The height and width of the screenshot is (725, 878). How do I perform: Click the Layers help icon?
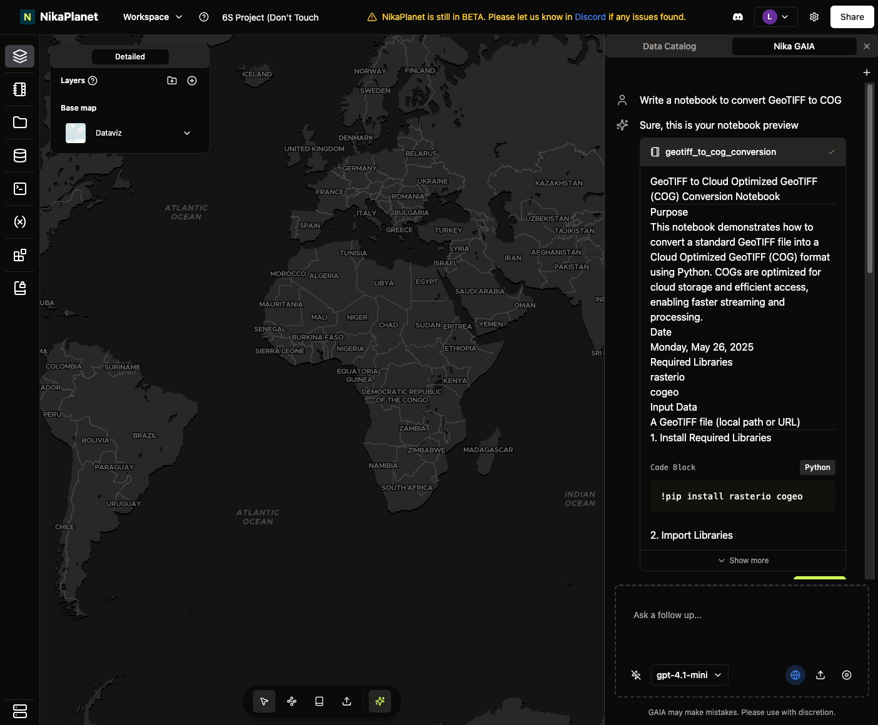coord(93,81)
